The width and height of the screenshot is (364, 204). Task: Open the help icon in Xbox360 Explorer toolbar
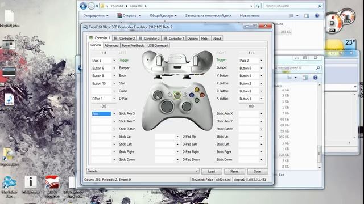click(x=317, y=15)
